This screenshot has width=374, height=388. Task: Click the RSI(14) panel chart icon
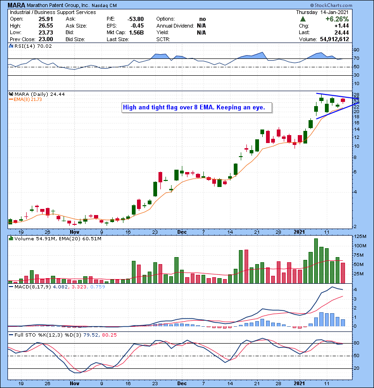(x=11, y=46)
